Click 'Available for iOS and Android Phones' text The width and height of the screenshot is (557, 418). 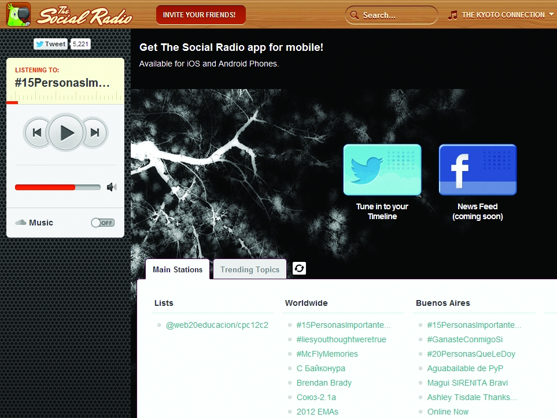coord(209,64)
